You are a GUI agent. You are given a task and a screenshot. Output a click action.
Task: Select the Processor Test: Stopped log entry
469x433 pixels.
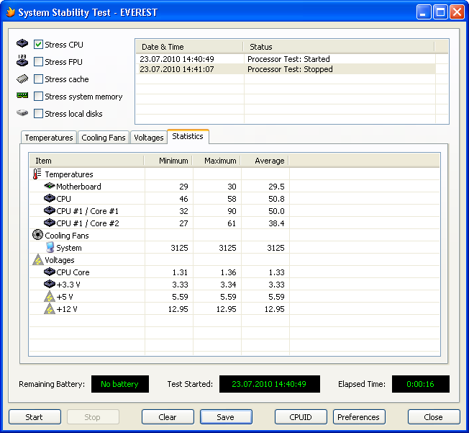(x=288, y=70)
